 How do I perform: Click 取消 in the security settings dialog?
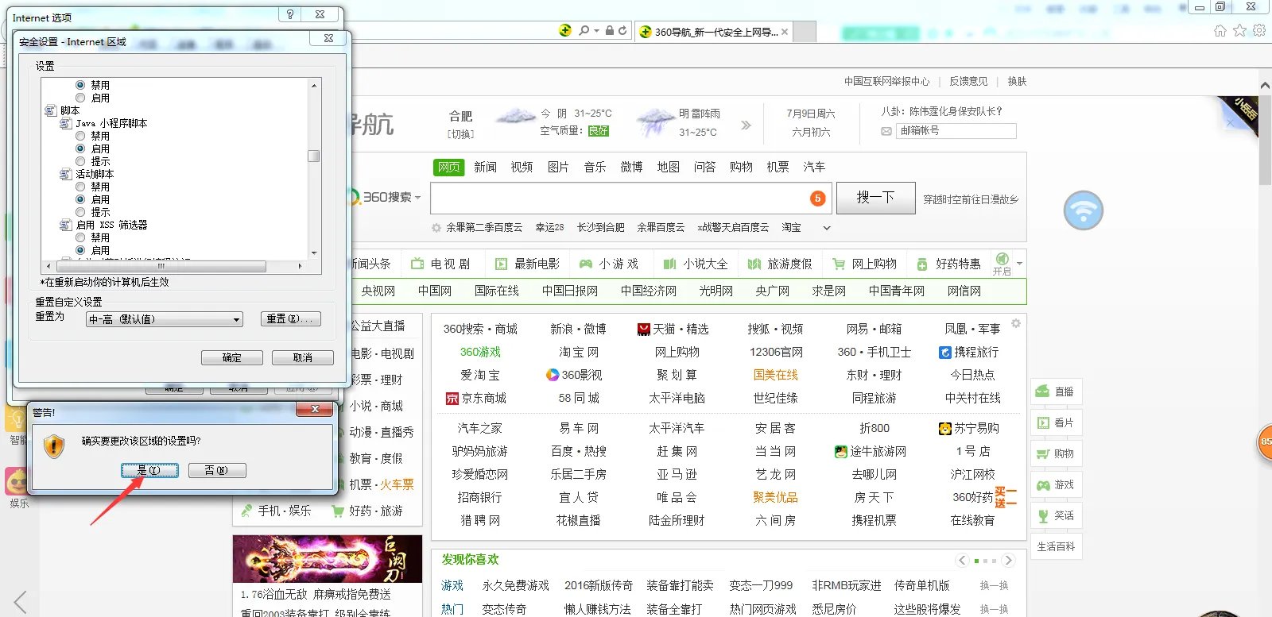point(302,357)
